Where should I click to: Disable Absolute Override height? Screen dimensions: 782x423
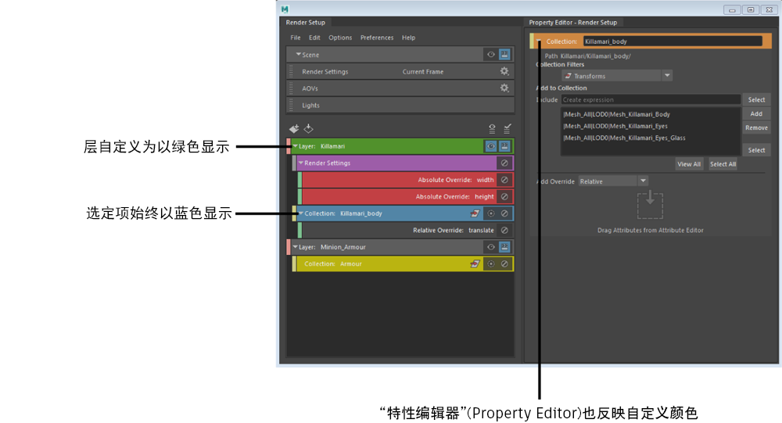click(x=504, y=196)
